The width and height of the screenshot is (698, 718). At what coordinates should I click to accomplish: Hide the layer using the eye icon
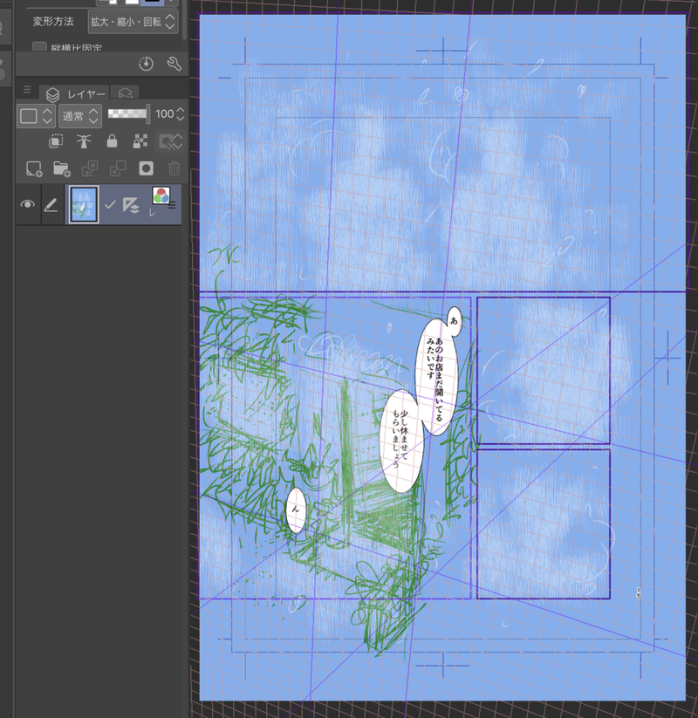pos(28,204)
